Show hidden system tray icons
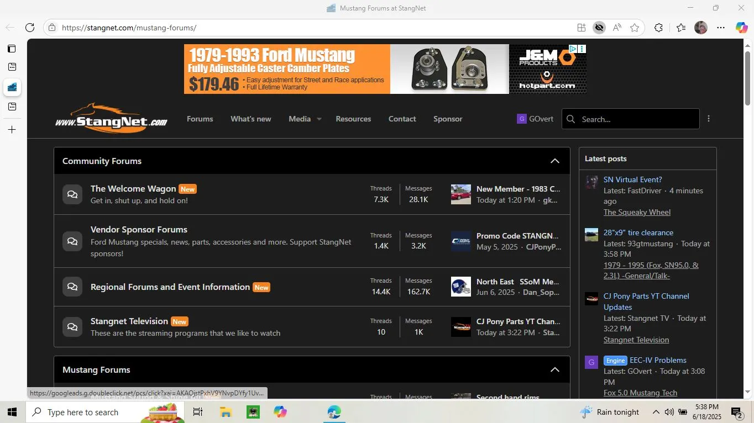754x423 pixels. point(656,412)
